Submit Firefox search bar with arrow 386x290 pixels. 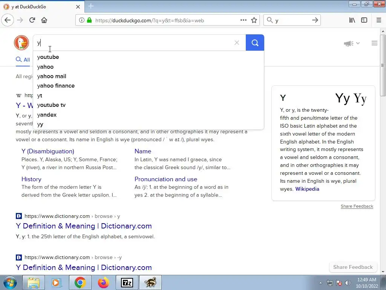[x=315, y=20]
